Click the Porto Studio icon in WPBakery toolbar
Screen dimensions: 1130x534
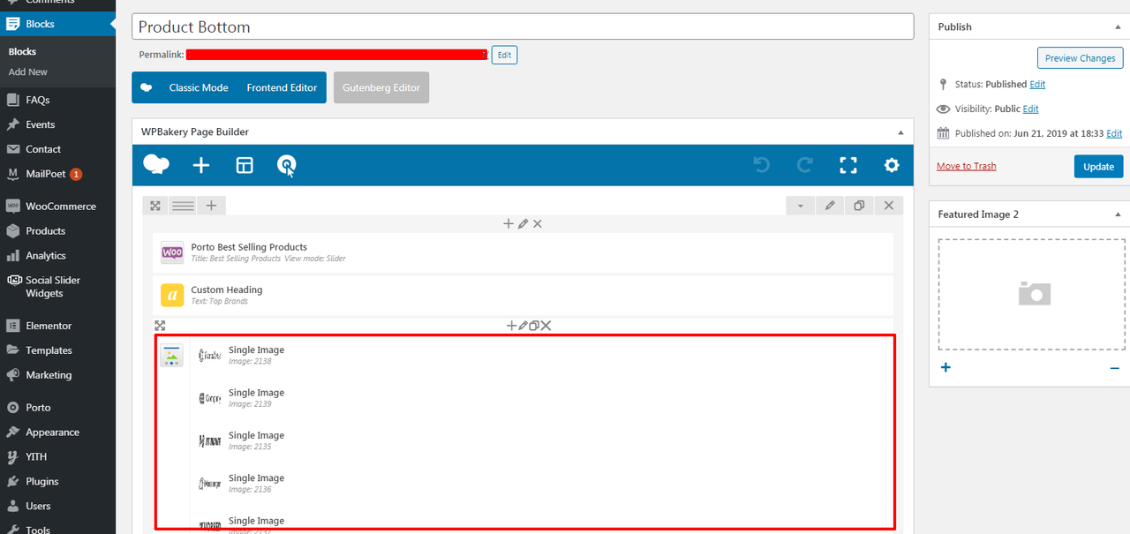[287, 165]
